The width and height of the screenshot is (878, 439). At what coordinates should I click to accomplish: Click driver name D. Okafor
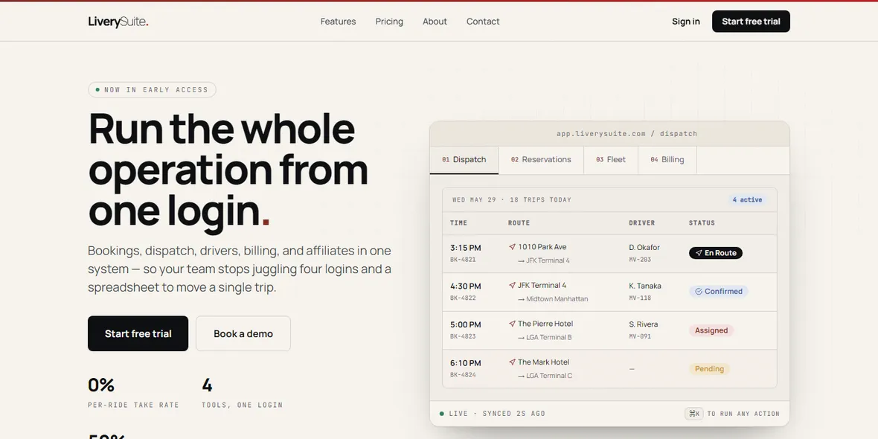point(644,248)
